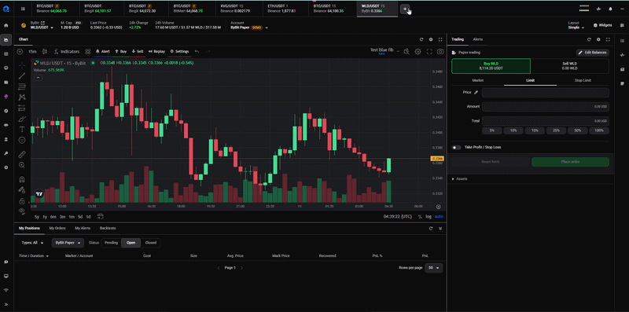The width and height of the screenshot is (629, 312).
Task: Click the limit Price input field
Action: (x=545, y=93)
